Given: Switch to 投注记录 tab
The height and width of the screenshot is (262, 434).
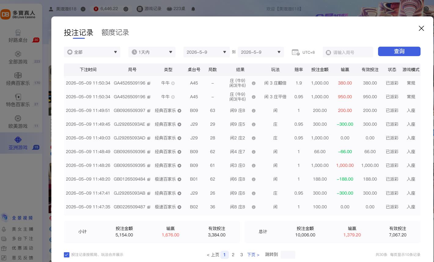Looking at the screenshot, I should (79, 33).
